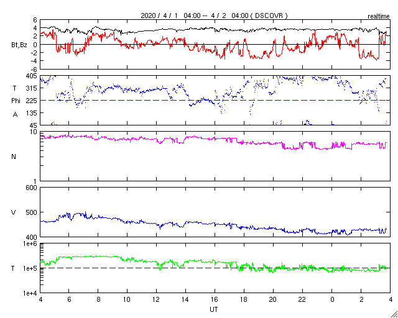The height and width of the screenshot is (318, 398).
Task: Select the '1e+6' temperature axis value
Action: [30, 243]
